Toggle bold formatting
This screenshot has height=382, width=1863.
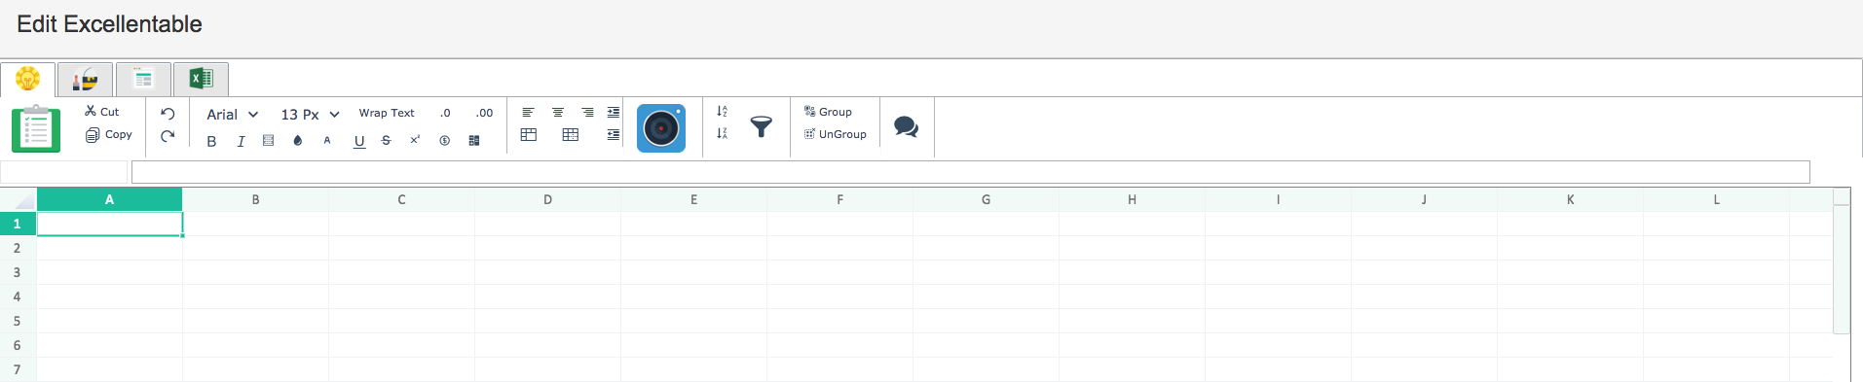coord(211,141)
